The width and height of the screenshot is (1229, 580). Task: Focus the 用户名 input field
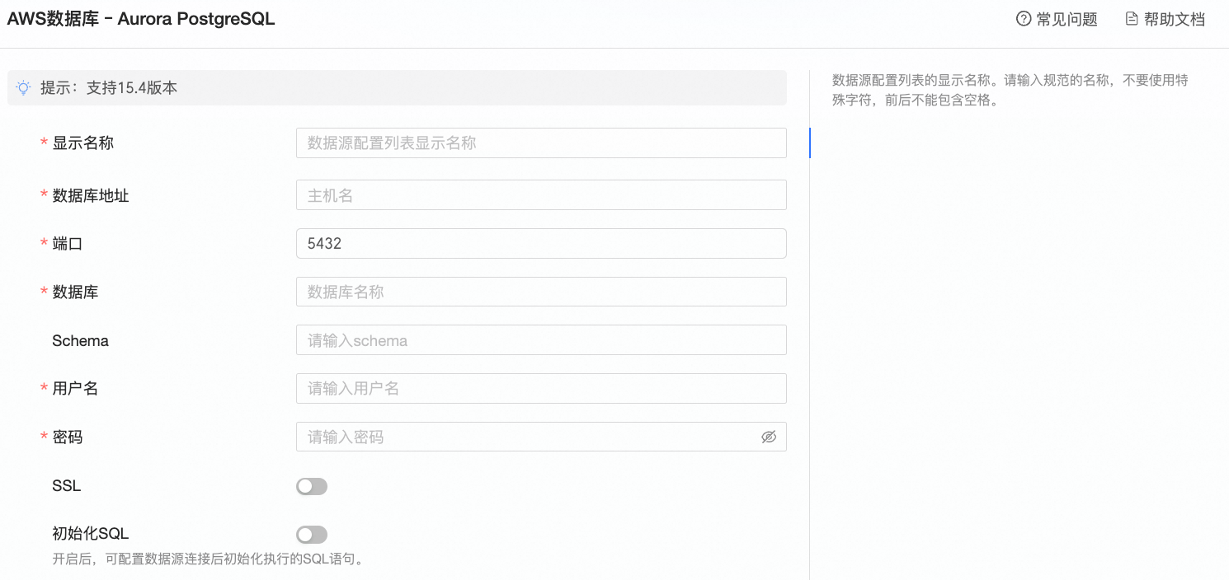tap(541, 389)
